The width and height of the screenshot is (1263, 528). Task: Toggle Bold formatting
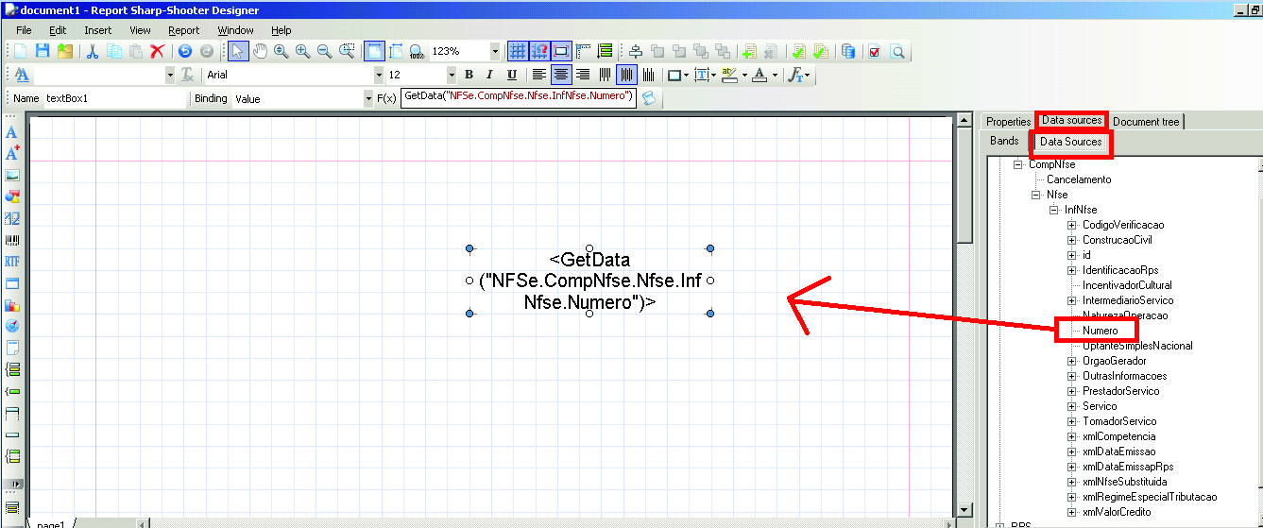click(469, 75)
